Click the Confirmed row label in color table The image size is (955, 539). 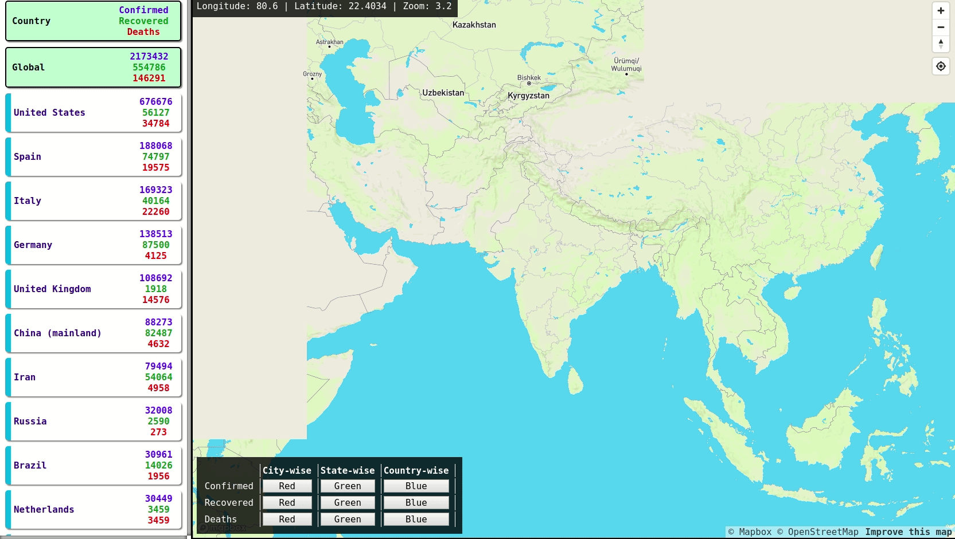(x=229, y=486)
